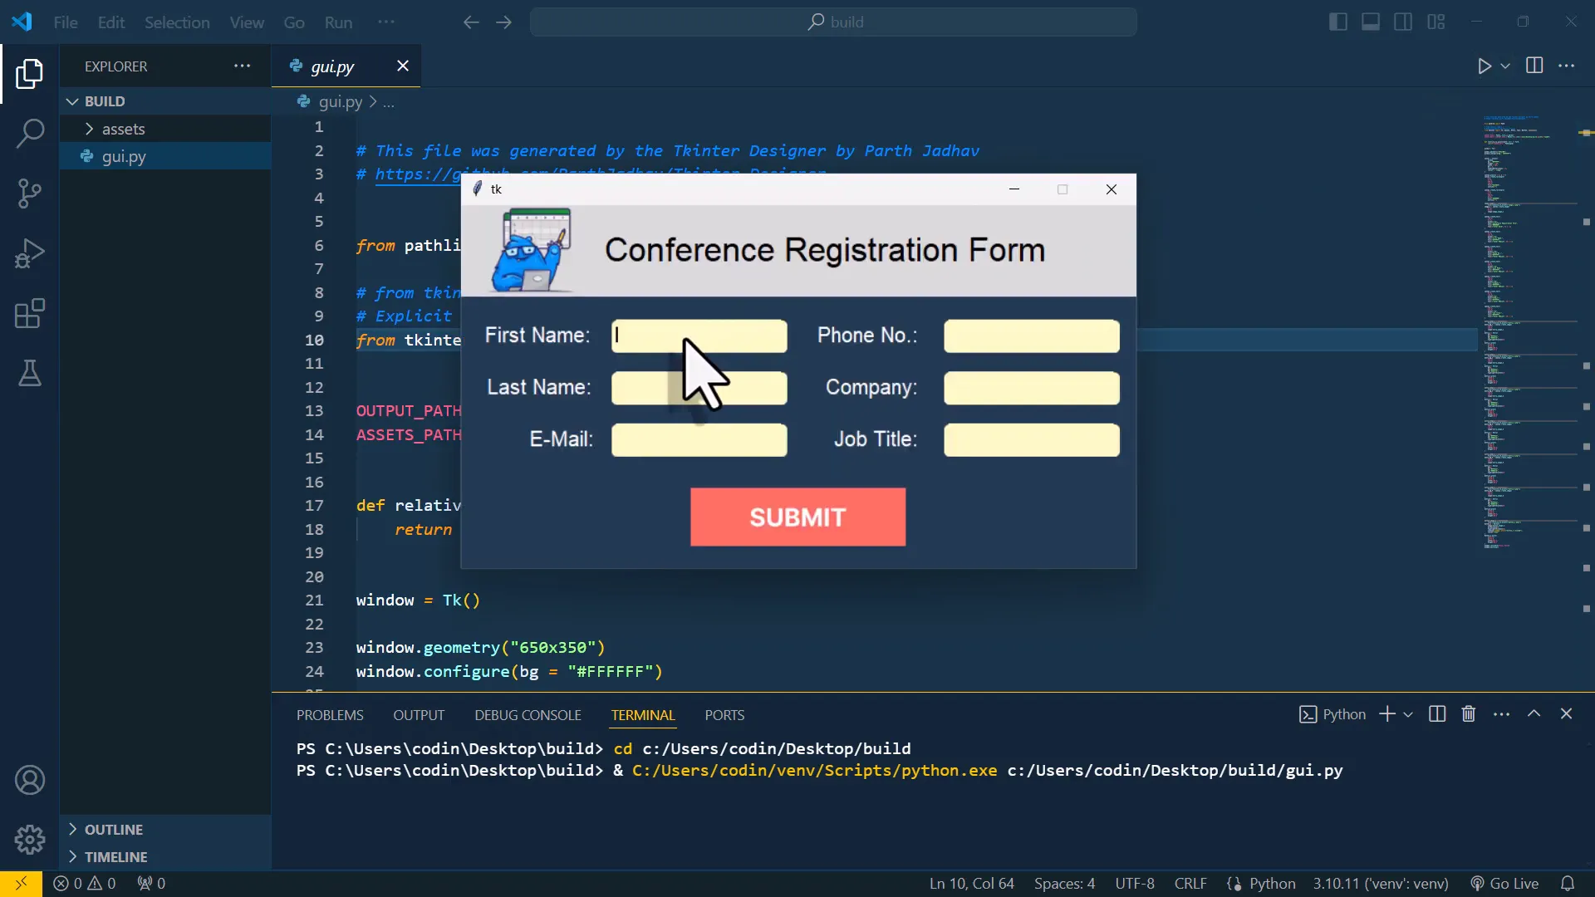Image resolution: width=1595 pixels, height=897 pixels.
Task: Select the Source Control icon
Action: [x=30, y=193]
